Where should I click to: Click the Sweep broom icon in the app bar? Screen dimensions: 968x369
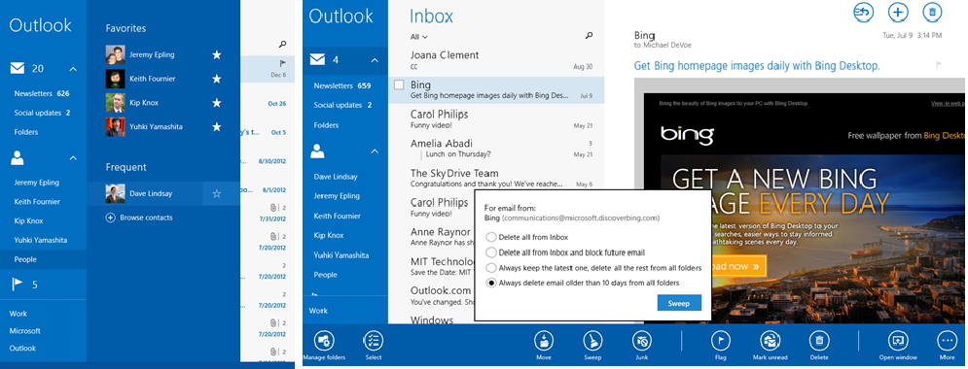coord(592,341)
